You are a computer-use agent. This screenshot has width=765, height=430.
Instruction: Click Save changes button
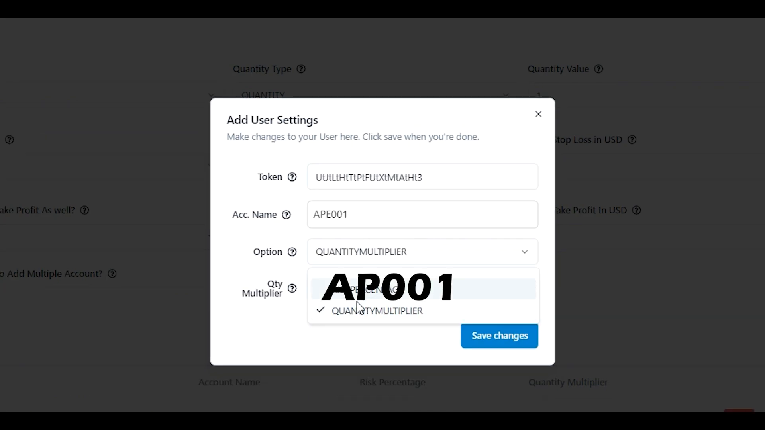point(499,336)
